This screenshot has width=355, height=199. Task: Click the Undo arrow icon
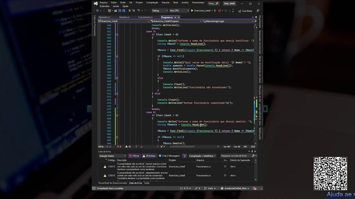(x=139, y=11)
